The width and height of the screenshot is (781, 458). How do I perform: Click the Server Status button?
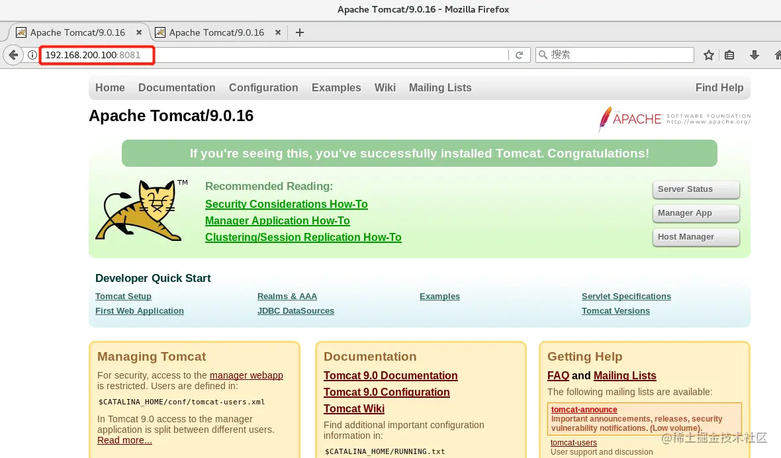tap(696, 189)
